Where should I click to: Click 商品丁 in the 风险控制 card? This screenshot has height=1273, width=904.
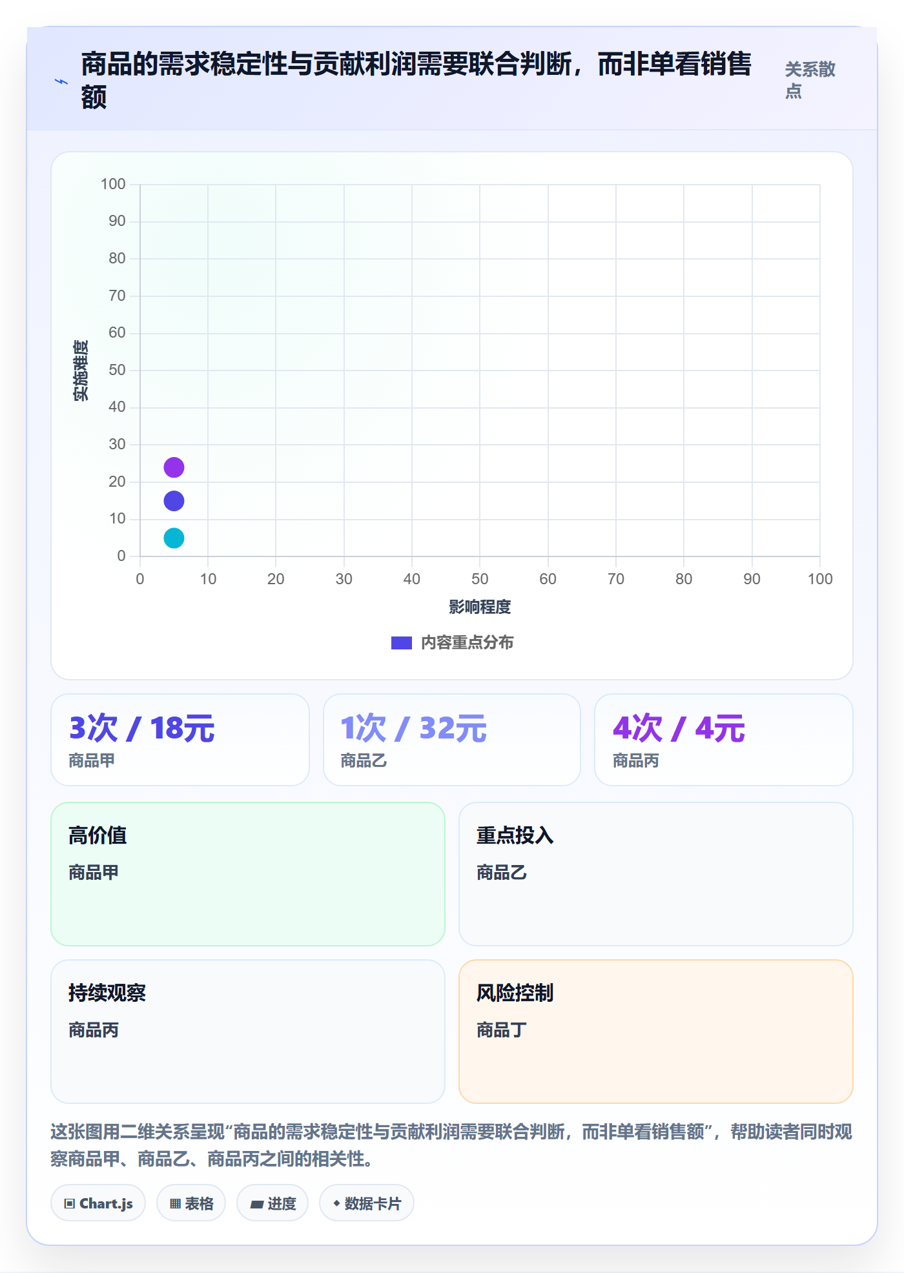502,1030
